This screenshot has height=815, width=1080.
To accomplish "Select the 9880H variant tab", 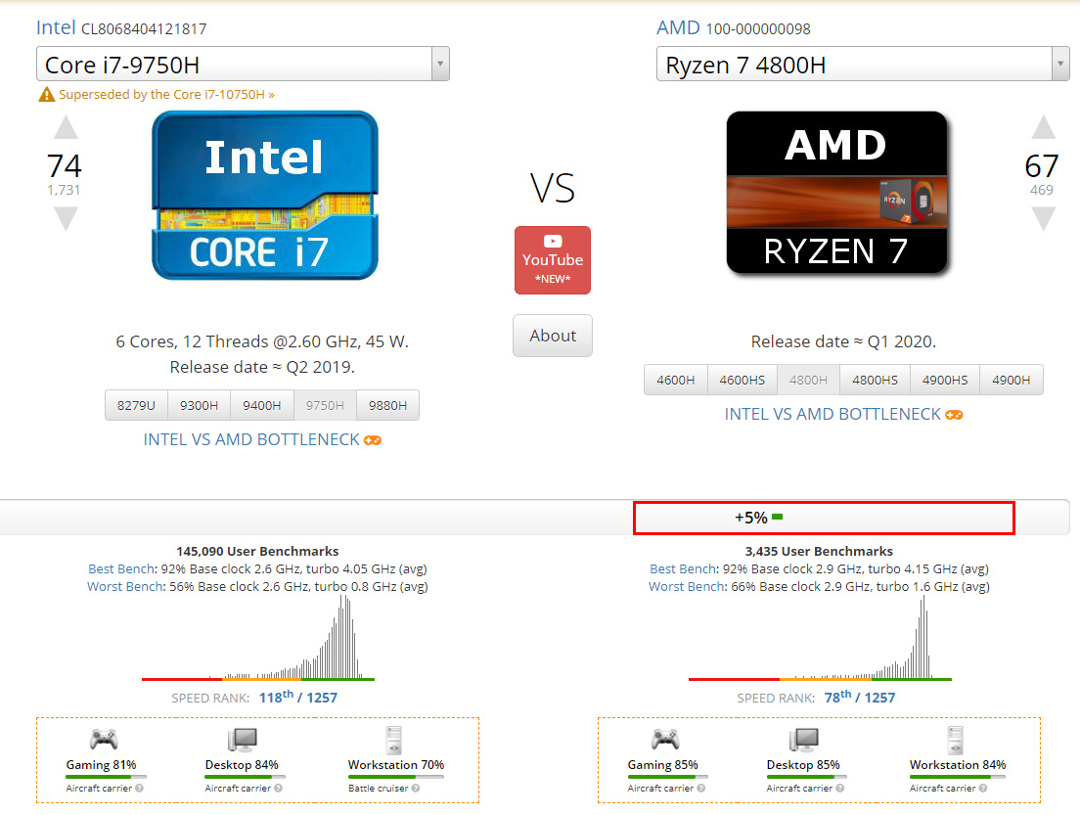I will (x=387, y=405).
